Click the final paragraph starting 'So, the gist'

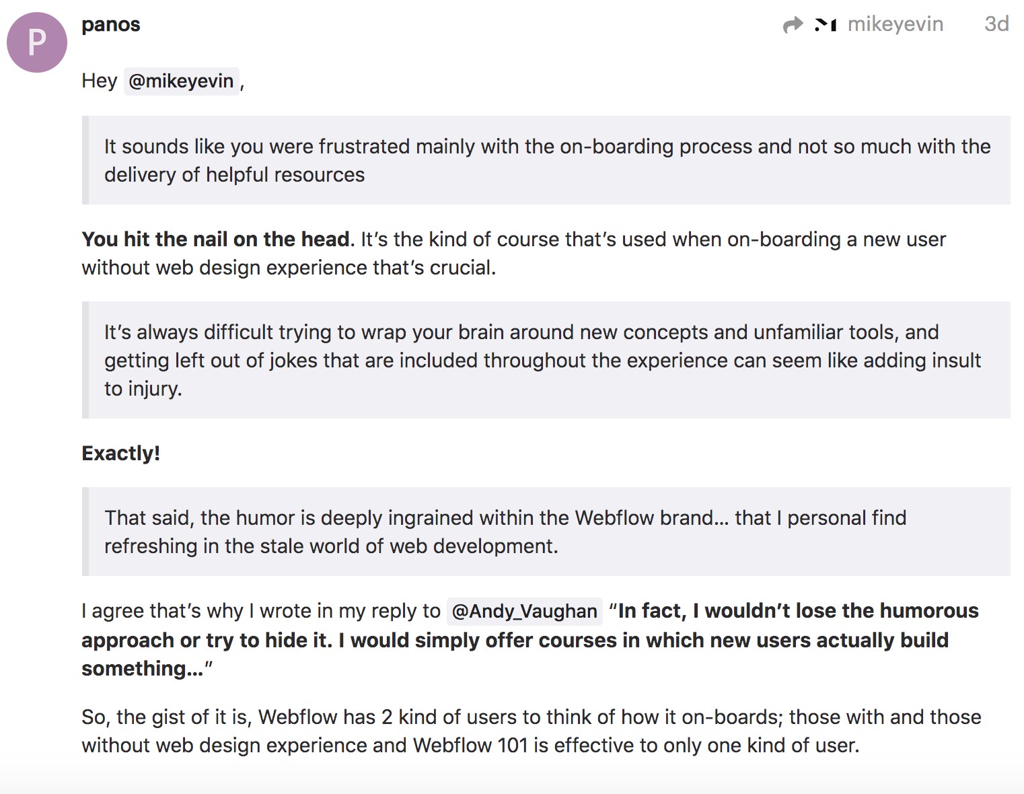530,731
